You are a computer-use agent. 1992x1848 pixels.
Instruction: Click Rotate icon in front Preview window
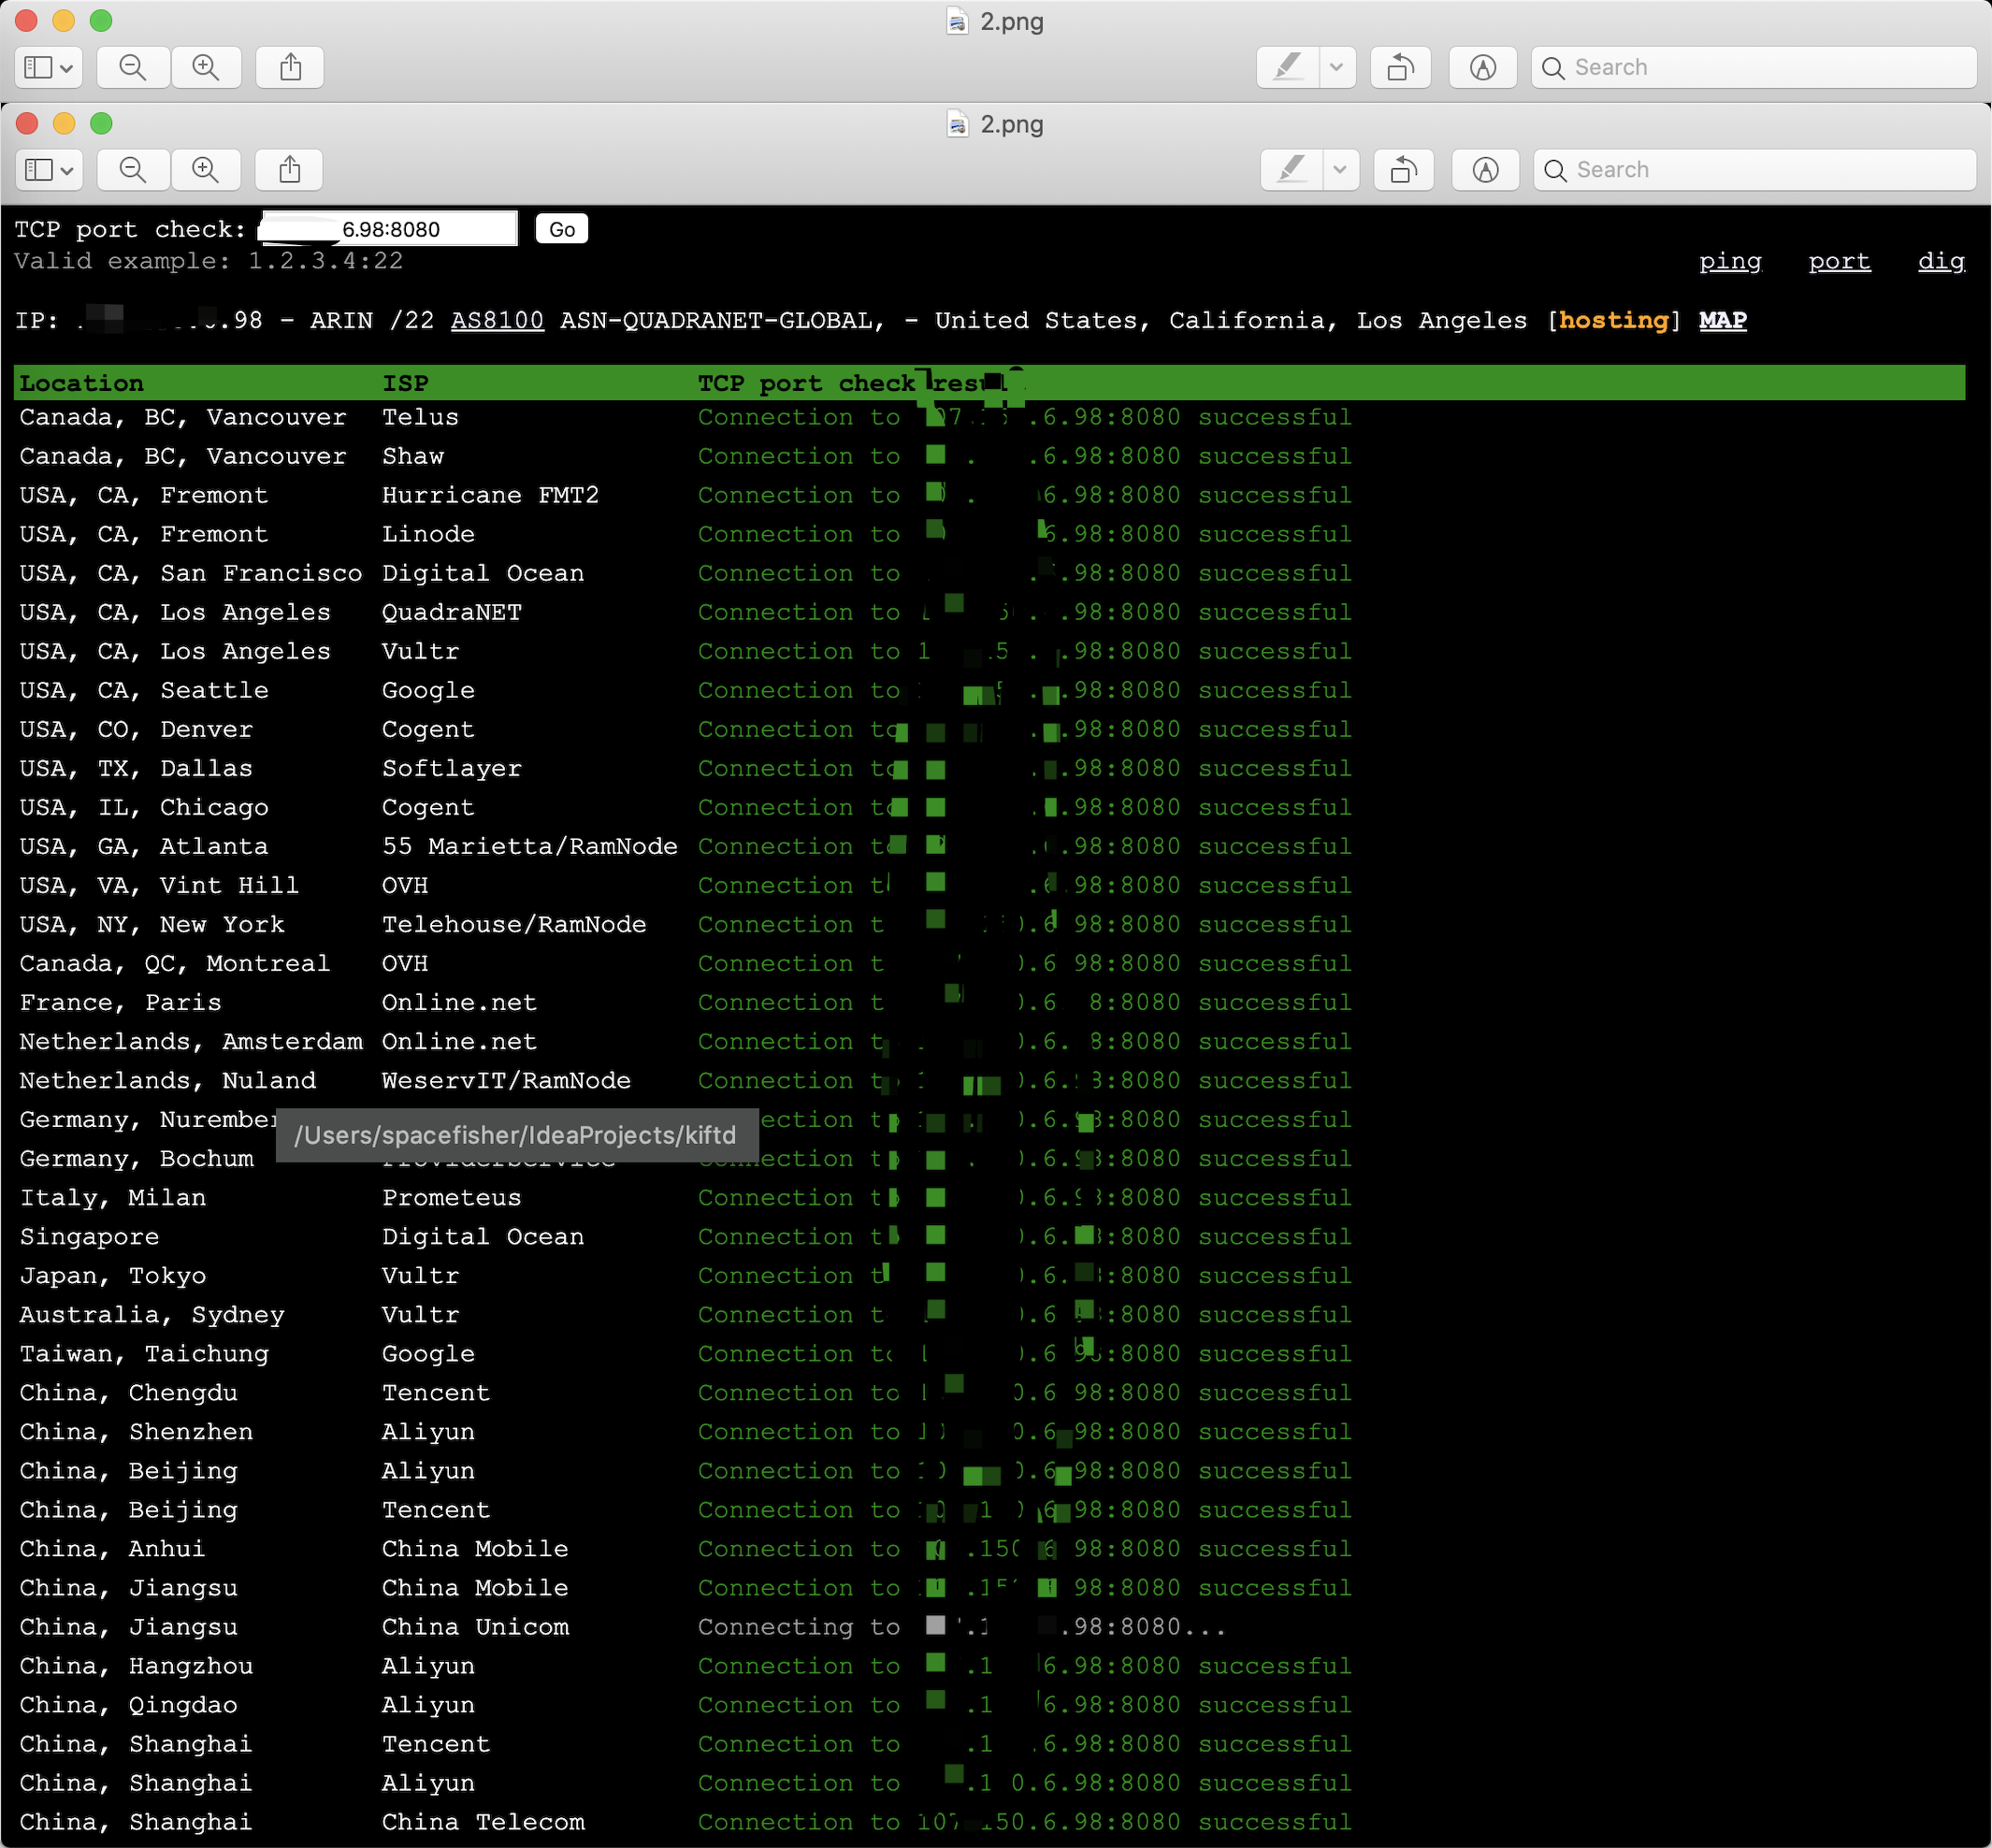(1403, 170)
